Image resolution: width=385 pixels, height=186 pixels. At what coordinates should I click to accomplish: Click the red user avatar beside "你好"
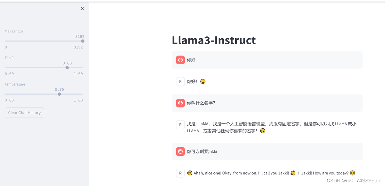click(180, 60)
